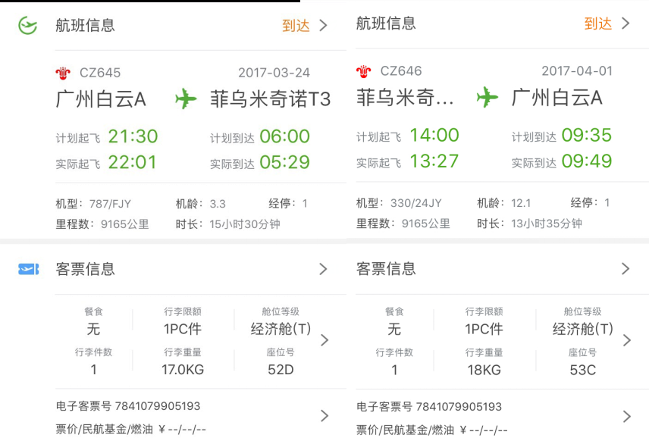The image size is (649, 444).
Task: Click 经济舱(T) cabin class on right card
Action: click(584, 327)
